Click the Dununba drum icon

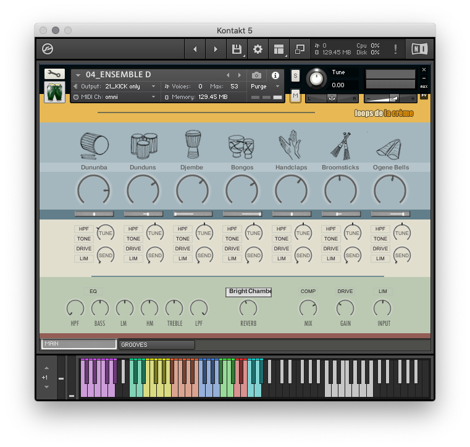pos(94,145)
